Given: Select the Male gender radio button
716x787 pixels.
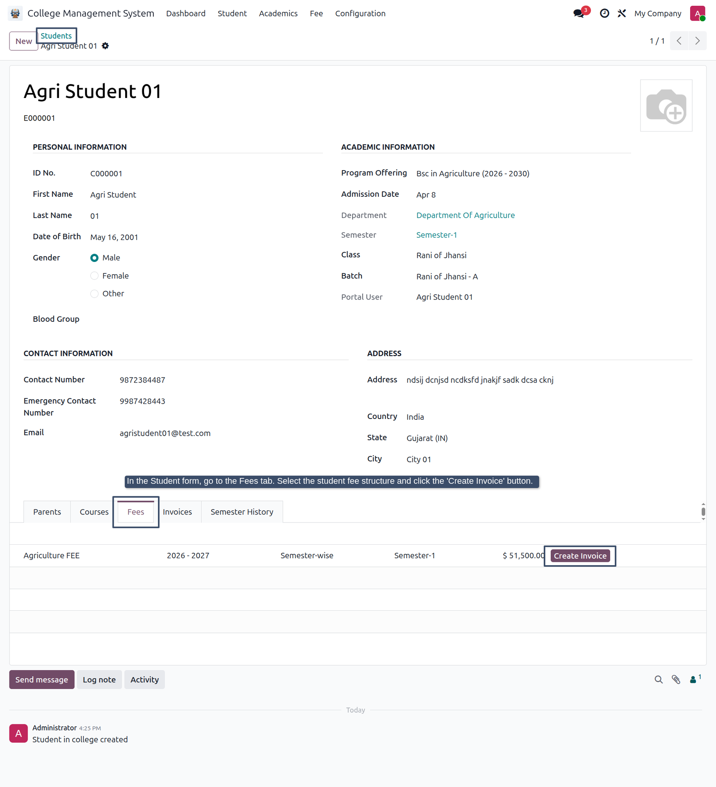Looking at the screenshot, I should [x=94, y=258].
